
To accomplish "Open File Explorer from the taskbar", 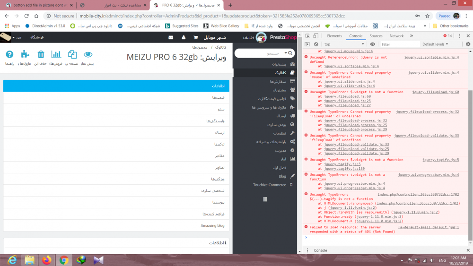I will pyautogui.click(x=29, y=260).
